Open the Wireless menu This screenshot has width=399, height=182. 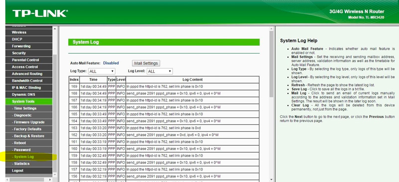(x=29, y=32)
